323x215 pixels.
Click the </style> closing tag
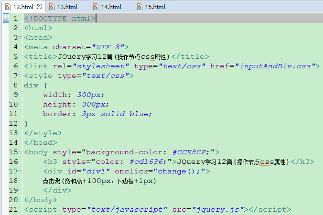43,133
